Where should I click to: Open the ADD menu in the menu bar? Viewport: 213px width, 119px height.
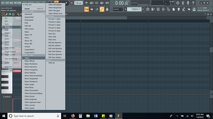point(11,3)
